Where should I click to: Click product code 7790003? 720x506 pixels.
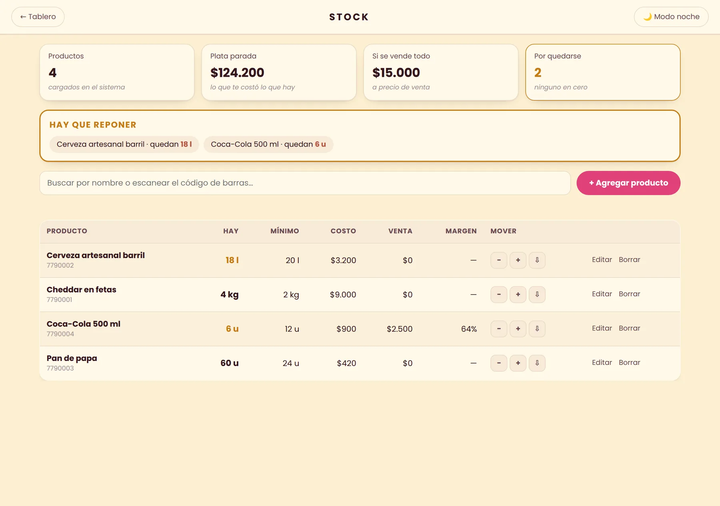[x=60, y=368]
